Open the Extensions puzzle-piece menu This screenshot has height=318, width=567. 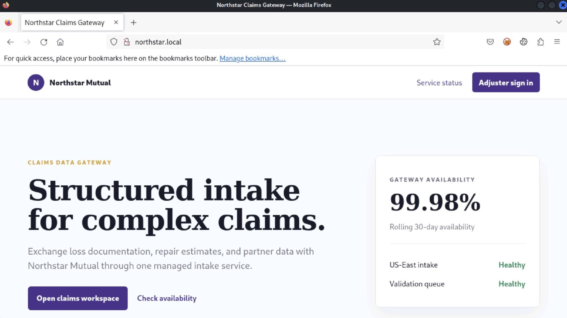540,42
